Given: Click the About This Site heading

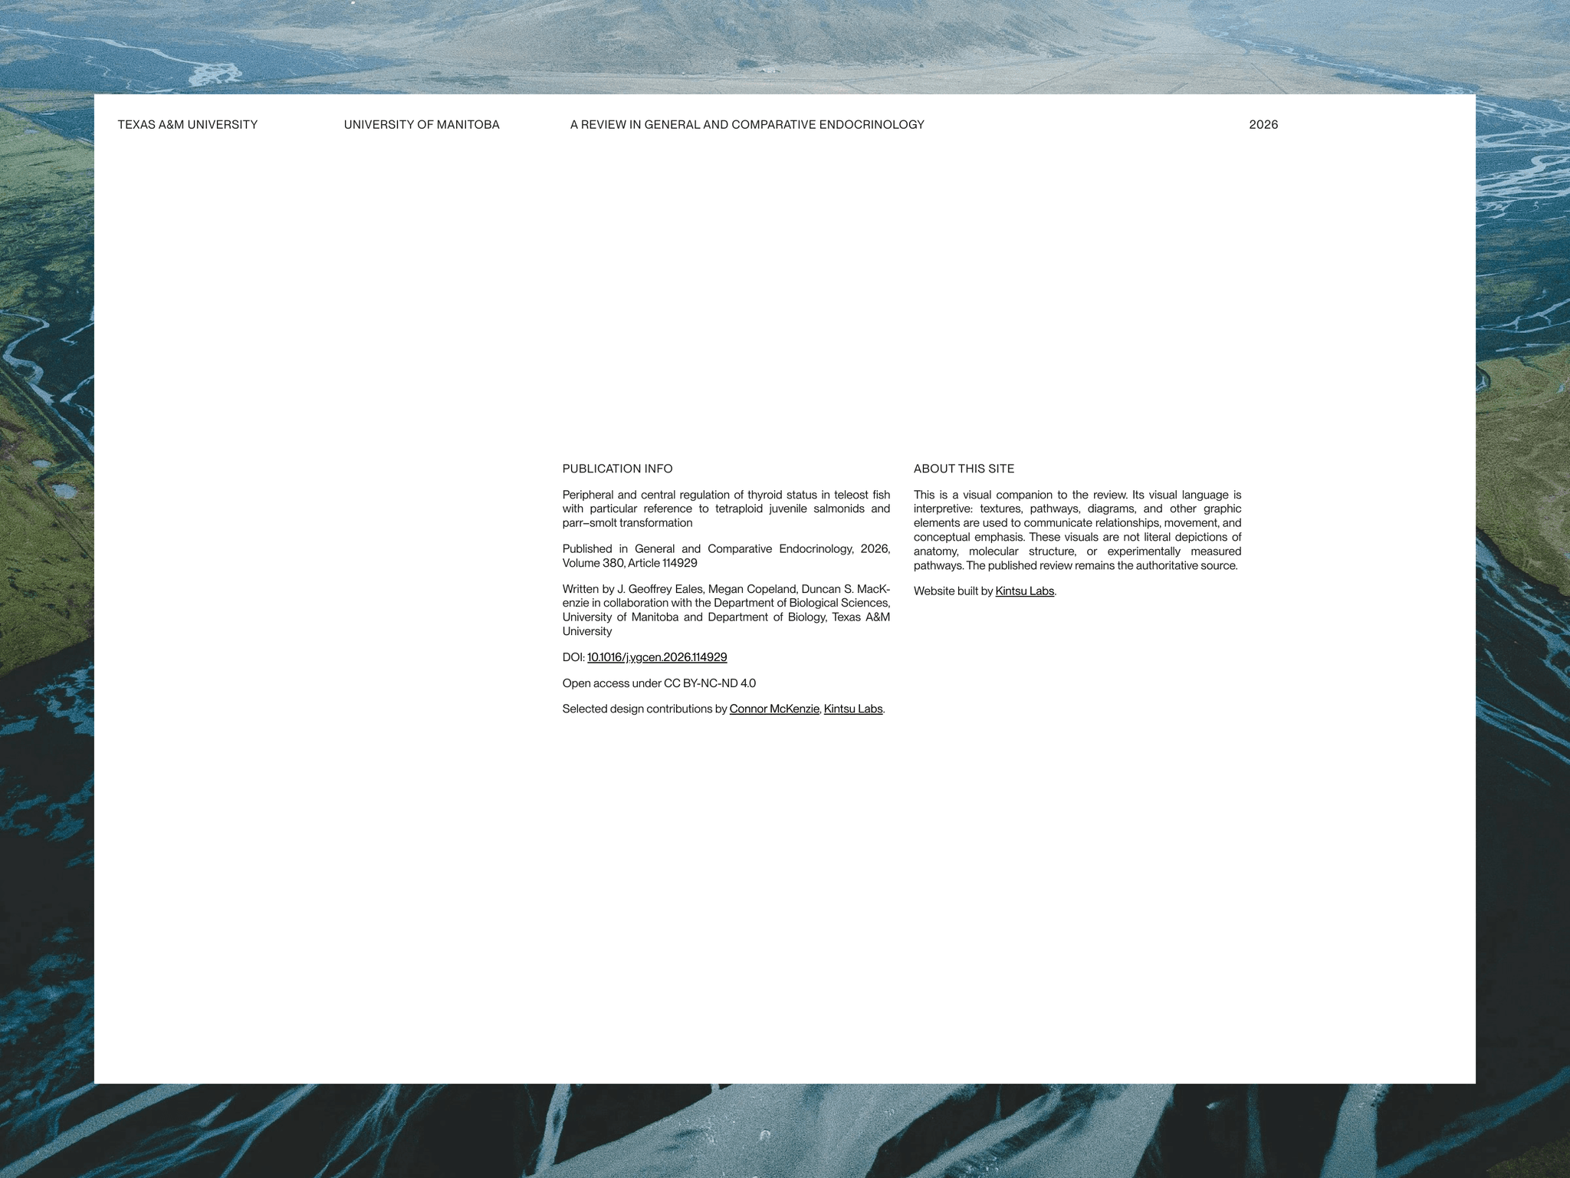Looking at the screenshot, I should tap(964, 469).
